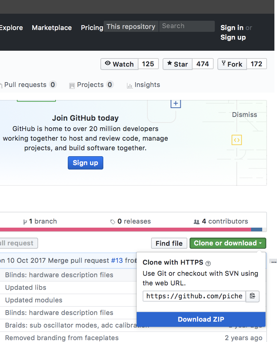Open the Insights graph tab
This screenshot has width=277, height=342.
tap(143, 85)
